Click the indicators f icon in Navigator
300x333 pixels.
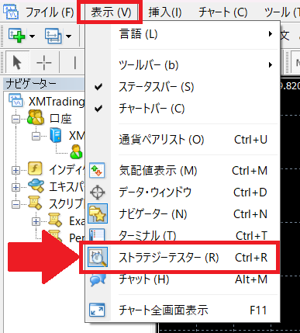click(x=35, y=168)
